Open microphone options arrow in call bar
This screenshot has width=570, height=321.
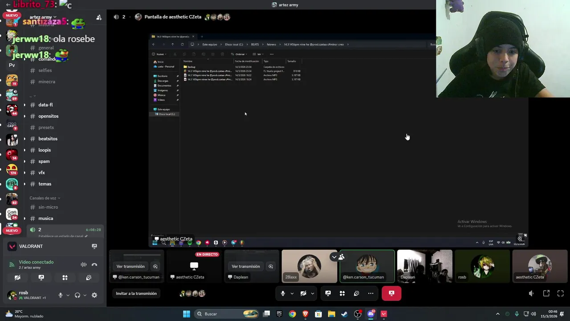(x=292, y=293)
